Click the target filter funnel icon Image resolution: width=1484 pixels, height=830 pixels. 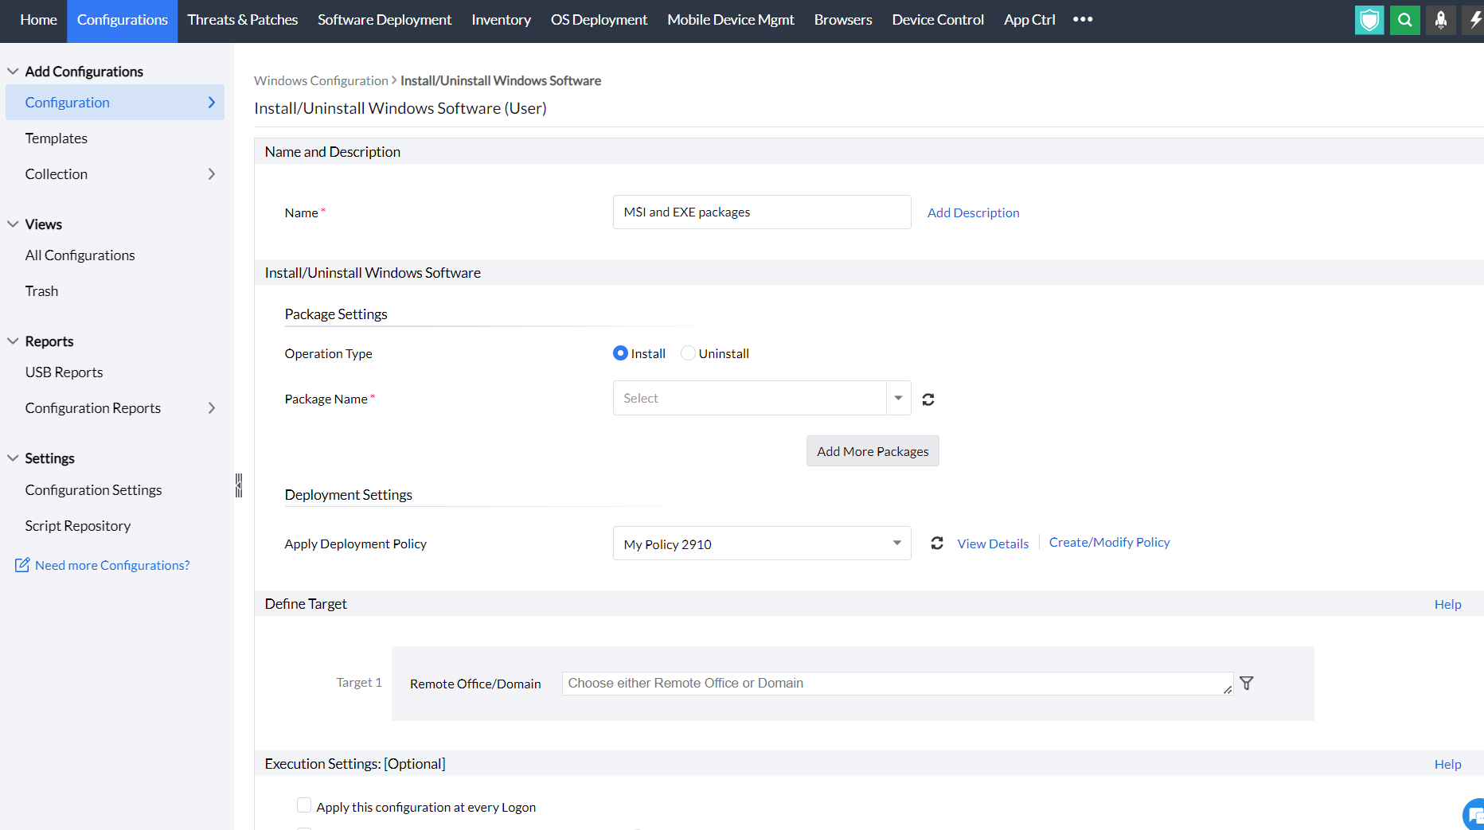(x=1247, y=684)
